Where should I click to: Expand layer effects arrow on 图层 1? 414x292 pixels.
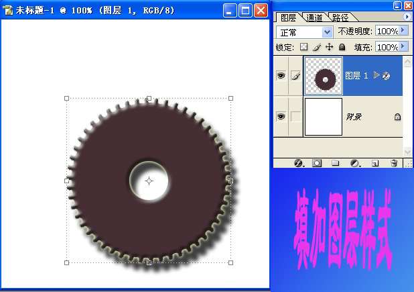coord(376,75)
